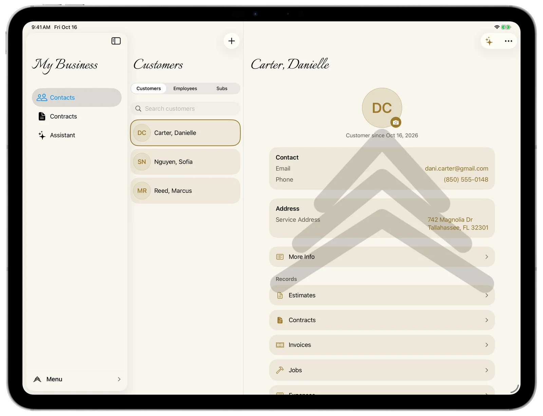Tap email dani.carter@gmail.com

pyautogui.click(x=456, y=169)
